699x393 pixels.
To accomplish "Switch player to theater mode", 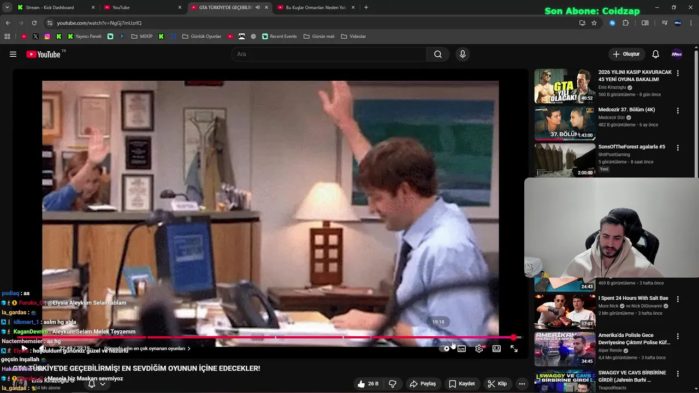I will (496, 348).
